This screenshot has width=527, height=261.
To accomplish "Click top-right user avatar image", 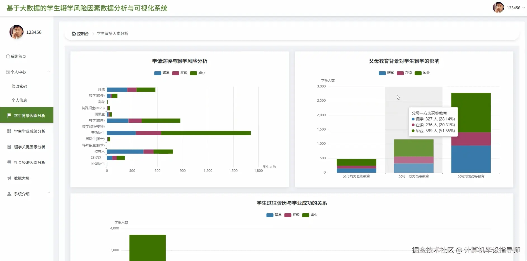I will [x=498, y=8].
